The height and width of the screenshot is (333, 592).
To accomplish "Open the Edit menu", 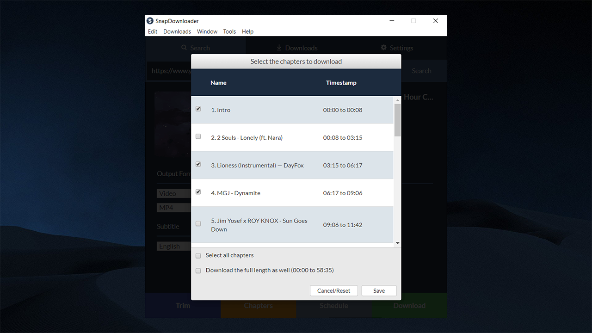I will (x=153, y=31).
